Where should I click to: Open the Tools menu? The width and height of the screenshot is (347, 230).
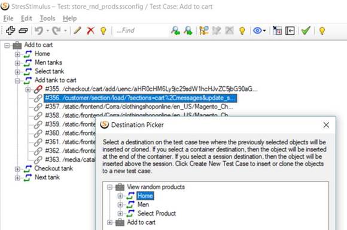(47, 19)
